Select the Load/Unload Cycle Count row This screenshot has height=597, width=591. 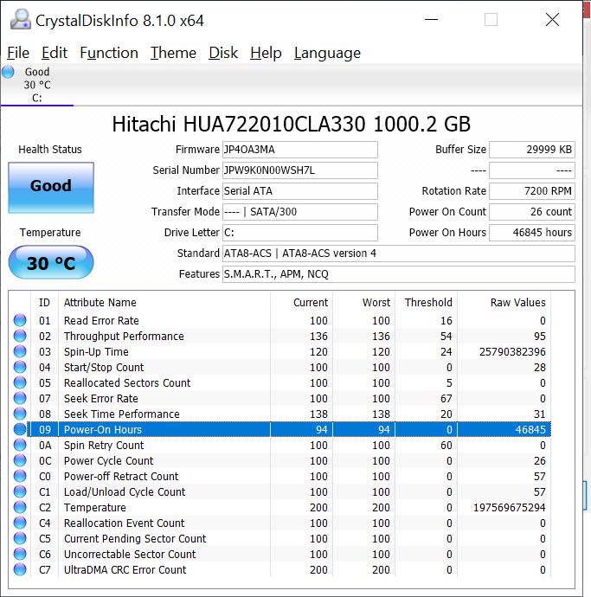click(x=279, y=492)
